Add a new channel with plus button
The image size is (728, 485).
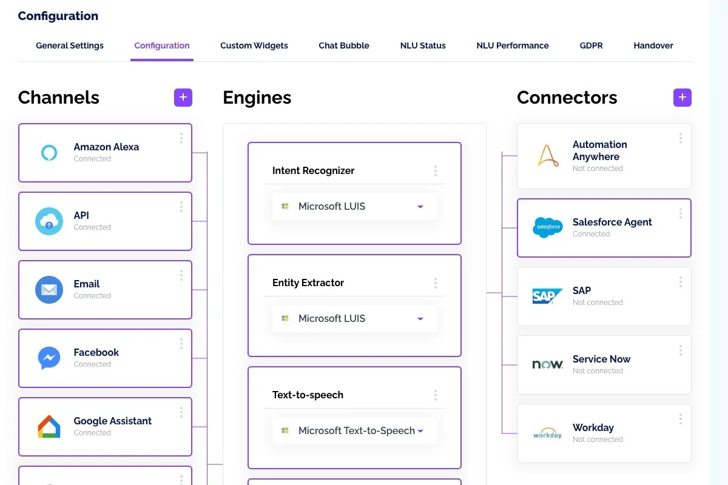click(x=183, y=98)
